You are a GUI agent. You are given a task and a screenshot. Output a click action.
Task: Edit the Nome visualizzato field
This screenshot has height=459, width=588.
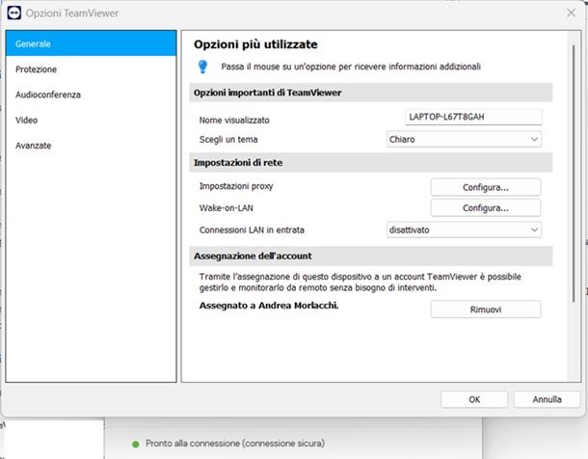[x=473, y=117]
